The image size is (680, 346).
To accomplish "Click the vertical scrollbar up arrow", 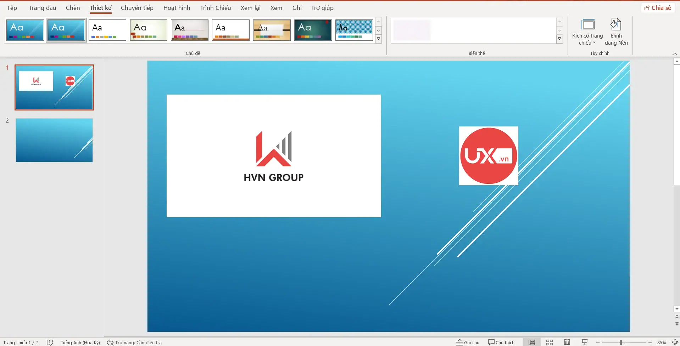I will click(x=677, y=62).
